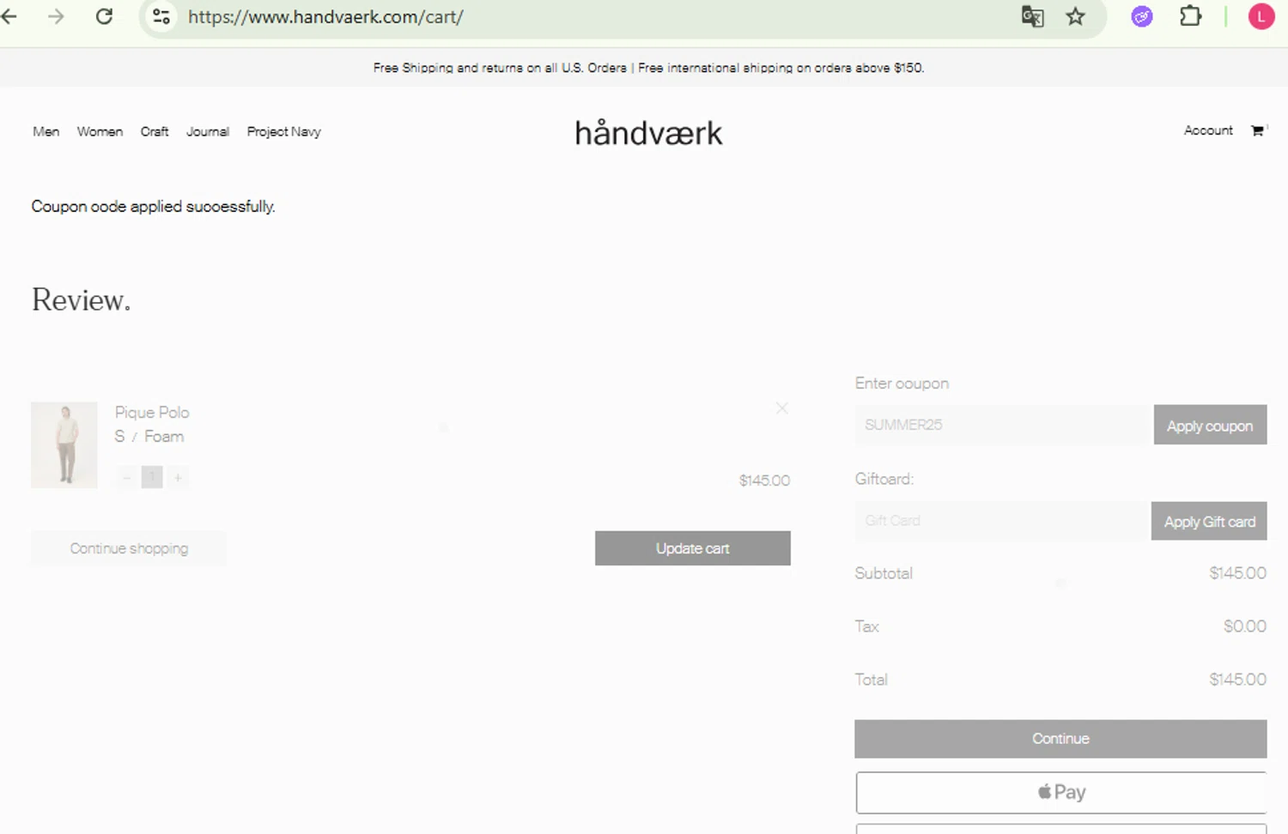Open the Women menu
The image size is (1288, 834).
[x=100, y=131]
